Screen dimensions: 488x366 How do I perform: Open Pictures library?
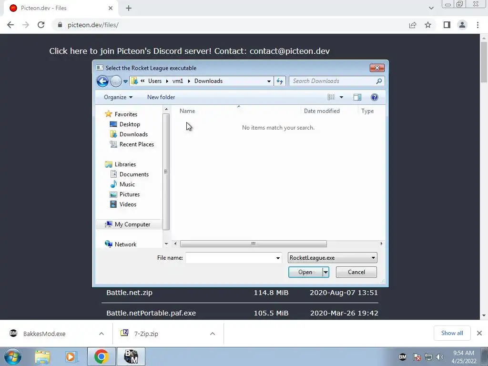[x=130, y=194]
